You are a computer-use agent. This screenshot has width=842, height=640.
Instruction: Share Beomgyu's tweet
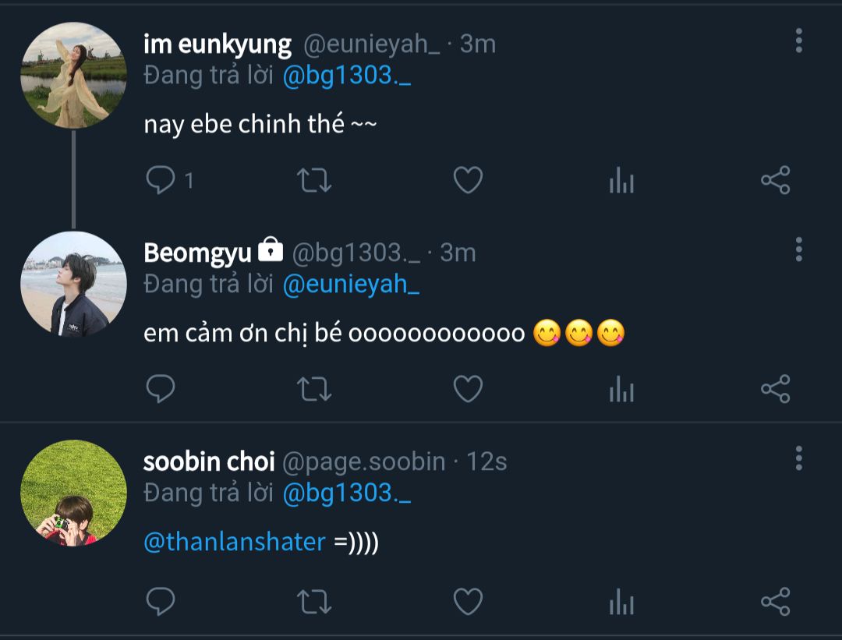pyautogui.click(x=775, y=388)
